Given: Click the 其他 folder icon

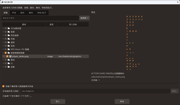Looking at the screenshot, I should click(x=9, y=46).
